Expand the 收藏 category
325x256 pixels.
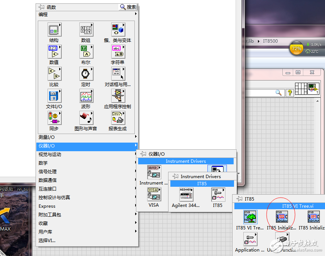[x=86, y=223]
